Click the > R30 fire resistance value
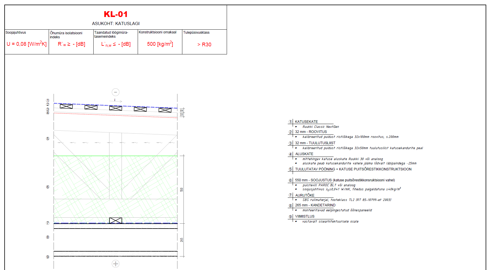494x270 pixels. pos(204,45)
